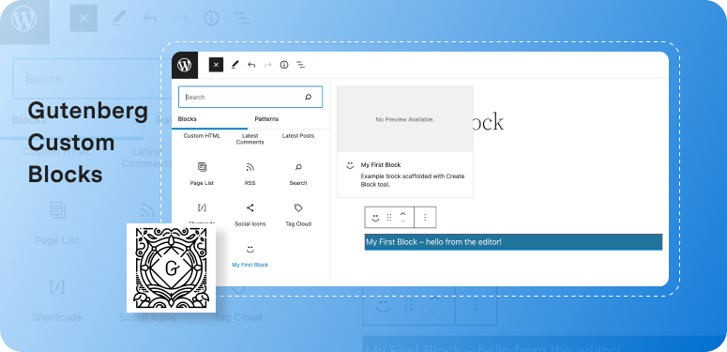The image size is (727, 352).
Task: Click the Redo arrow in toolbar
Action: point(267,65)
